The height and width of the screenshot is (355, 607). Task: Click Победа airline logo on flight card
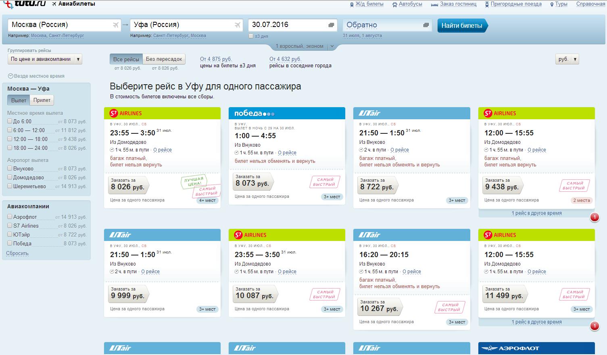pos(254,113)
